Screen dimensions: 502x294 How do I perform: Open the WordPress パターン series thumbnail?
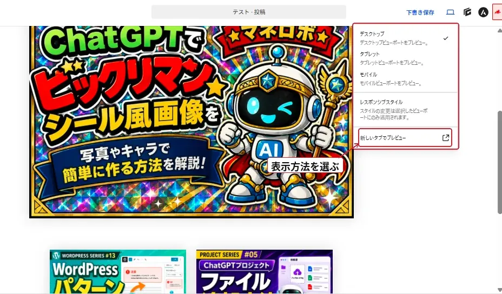tap(118, 272)
